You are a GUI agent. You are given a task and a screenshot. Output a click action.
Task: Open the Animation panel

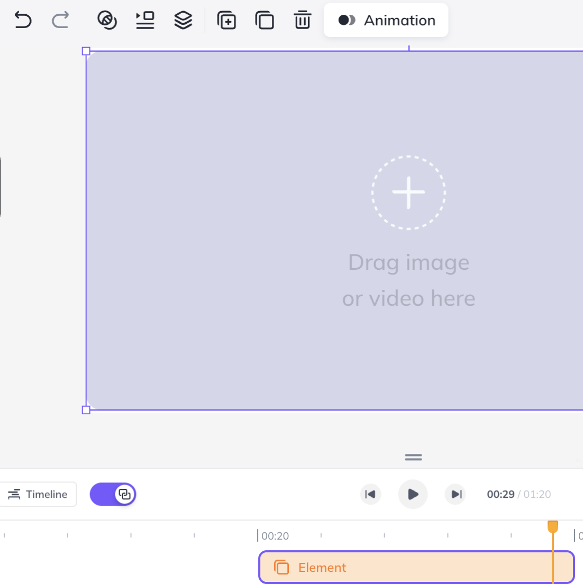(386, 20)
